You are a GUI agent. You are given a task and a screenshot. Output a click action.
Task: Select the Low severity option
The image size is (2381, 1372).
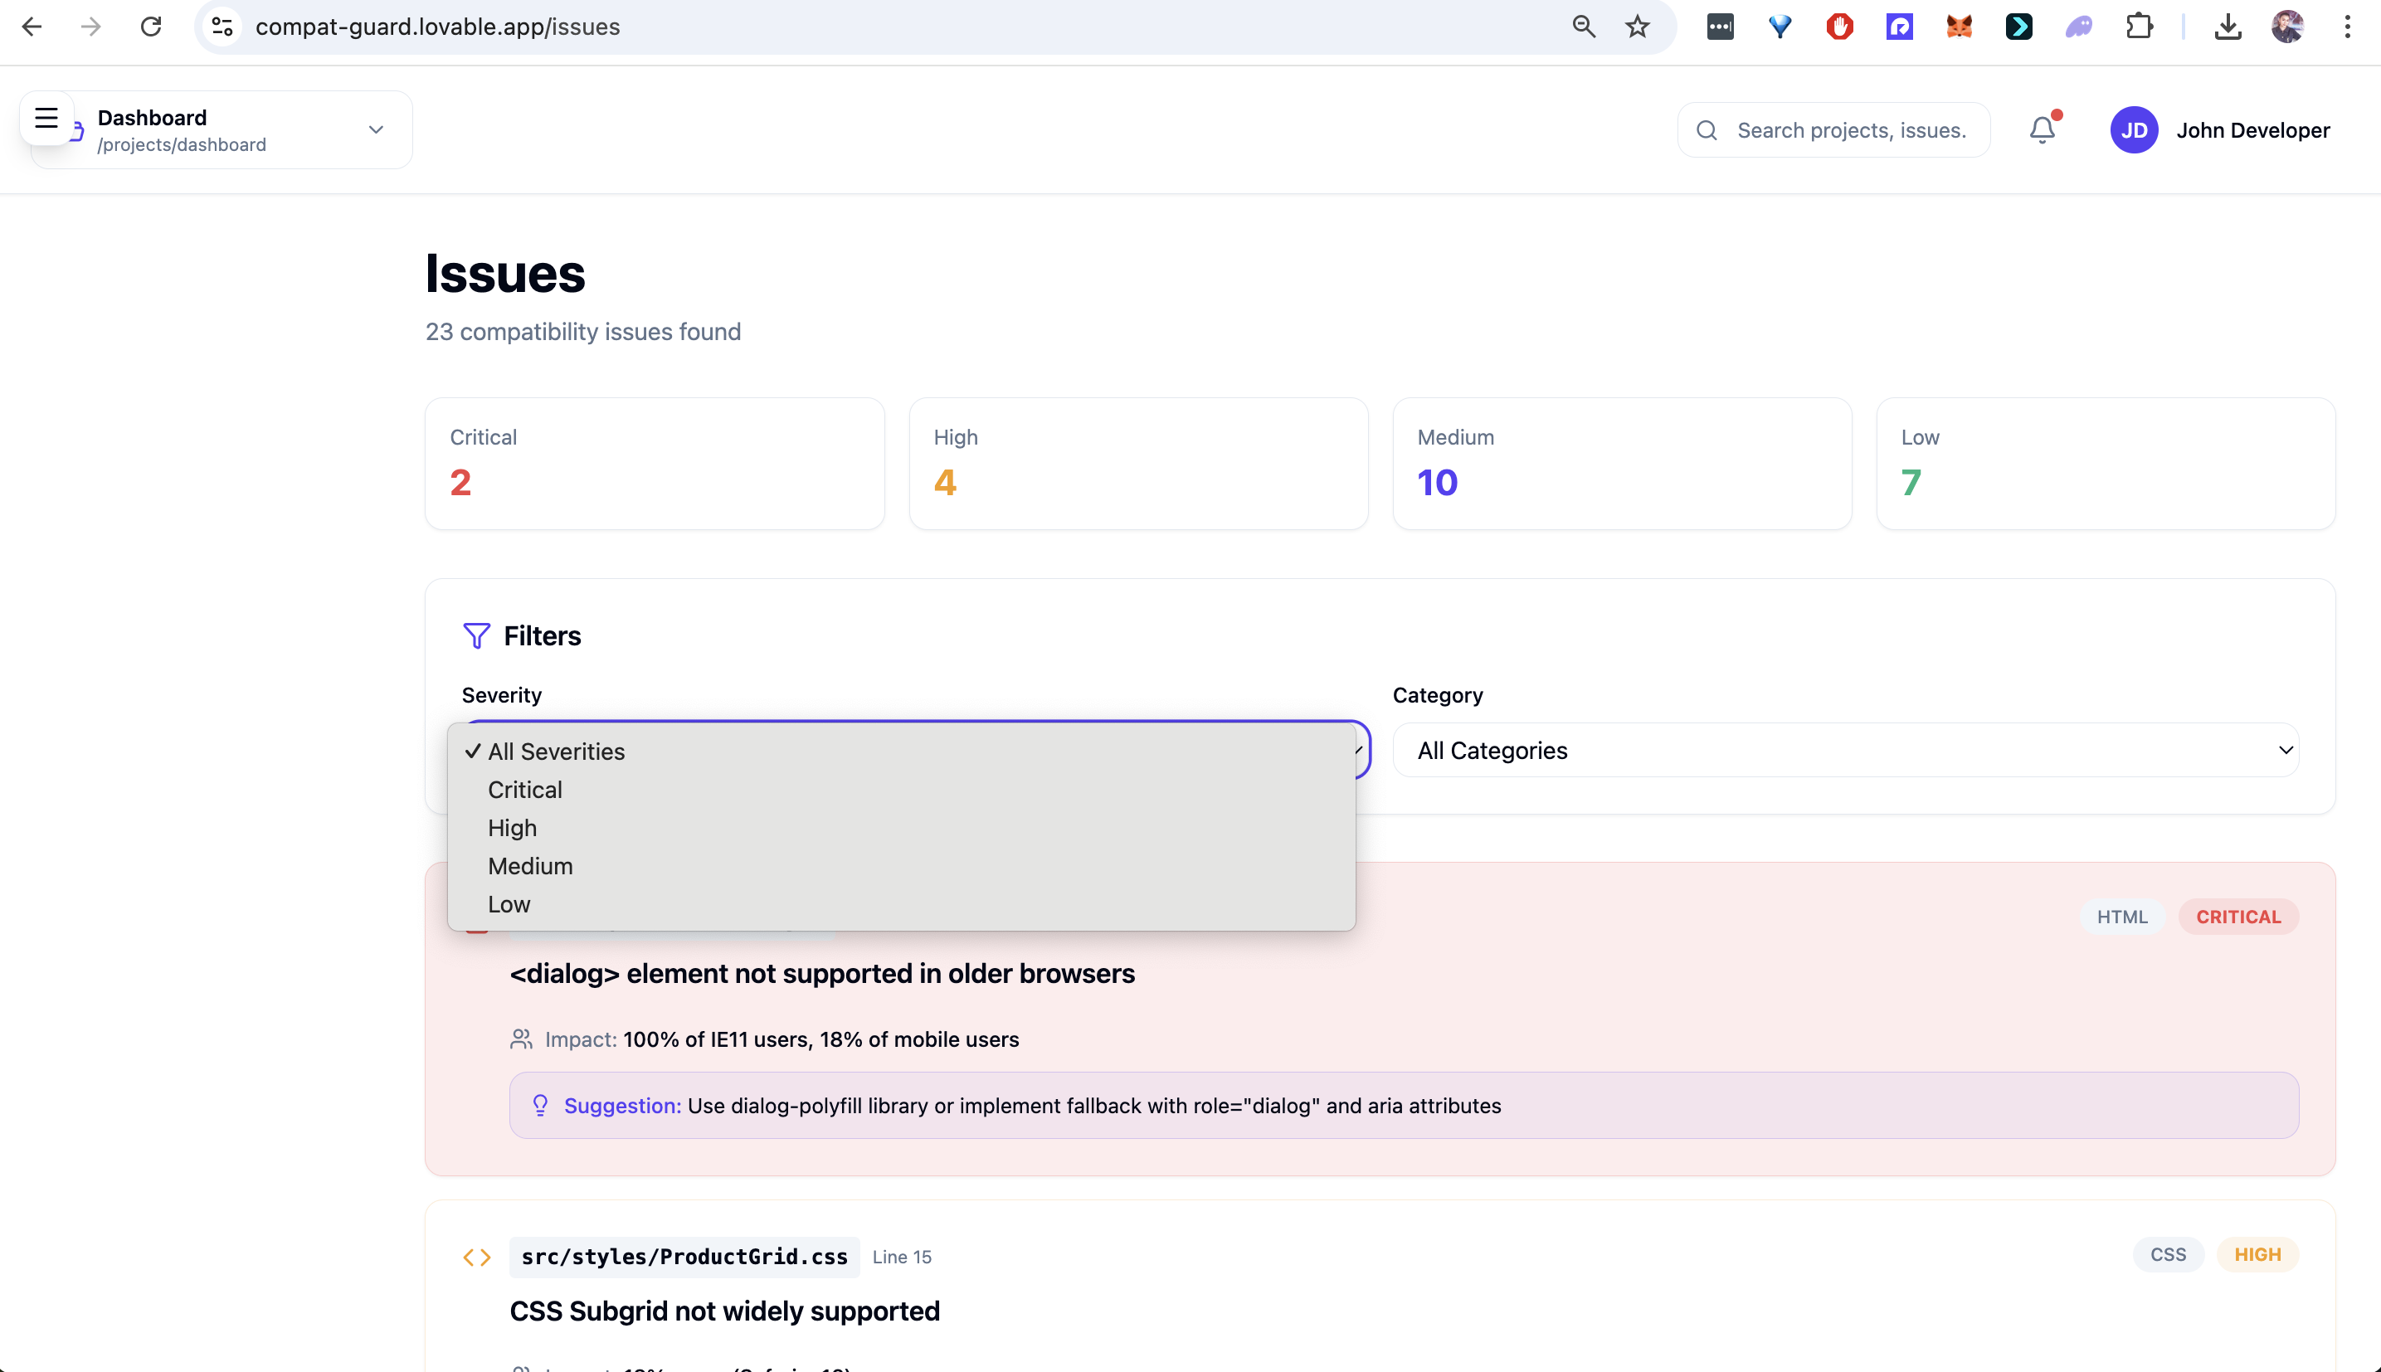click(509, 903)
